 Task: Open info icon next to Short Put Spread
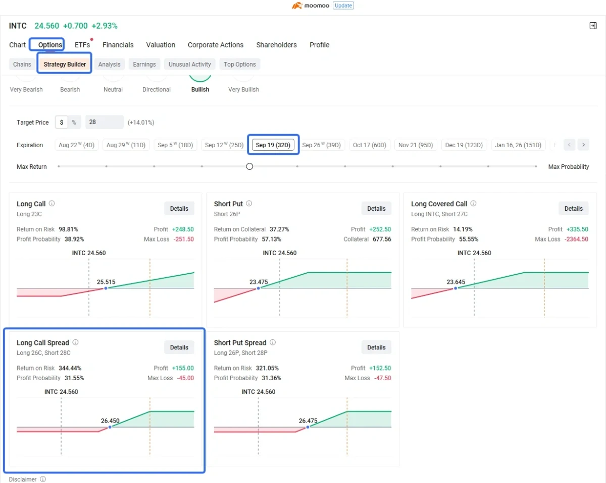click(273, 342)
